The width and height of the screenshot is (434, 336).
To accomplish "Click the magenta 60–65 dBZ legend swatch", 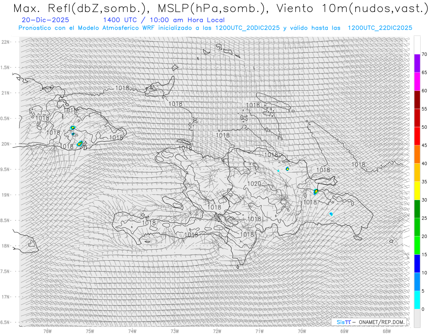I will point(417,82).
